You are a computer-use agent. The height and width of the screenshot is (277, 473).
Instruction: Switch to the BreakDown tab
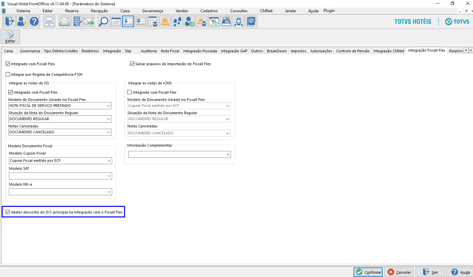[x=277, y=51]
